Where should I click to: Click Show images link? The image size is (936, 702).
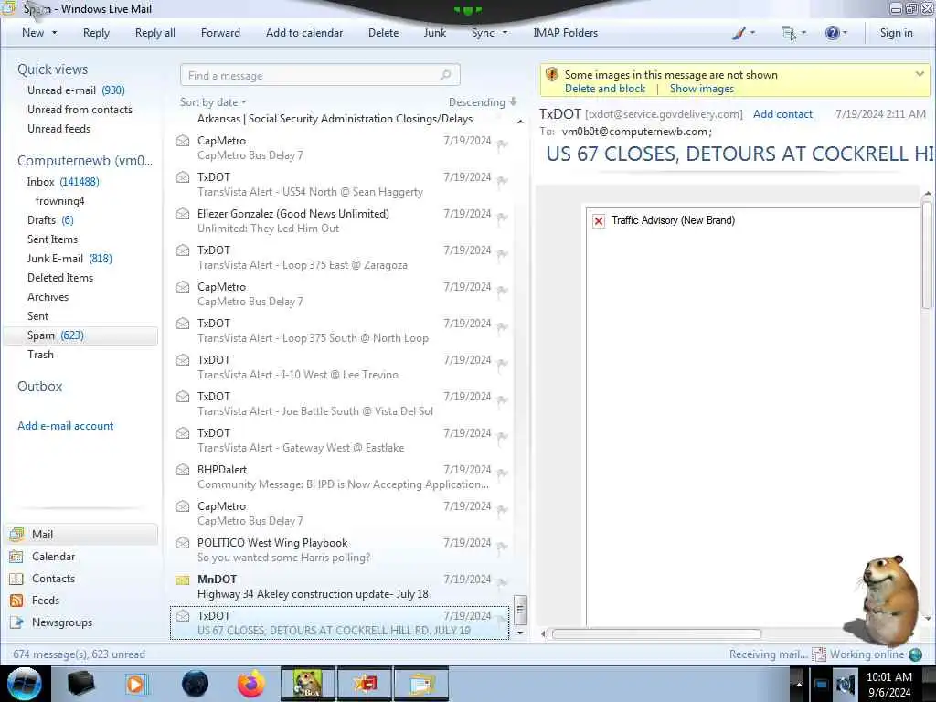pyautogui.click(x=702, y=89)
